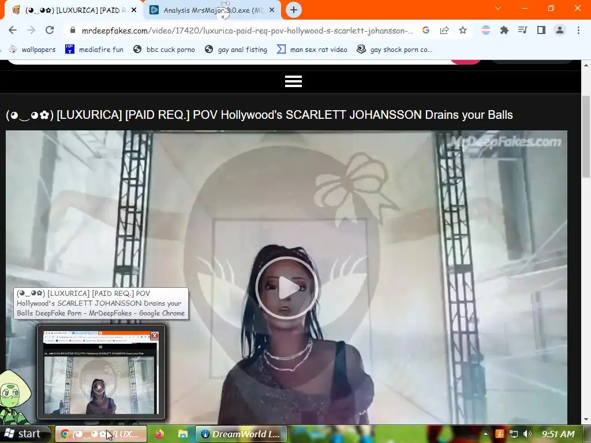This screenshot has height=443, width=591.
Task: Open the network tray icon
Action: pos(514,434)
